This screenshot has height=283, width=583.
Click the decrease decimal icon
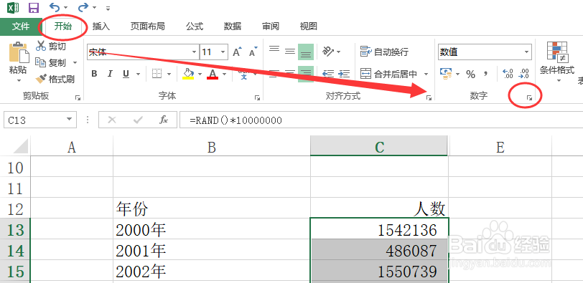click(523, 74)
